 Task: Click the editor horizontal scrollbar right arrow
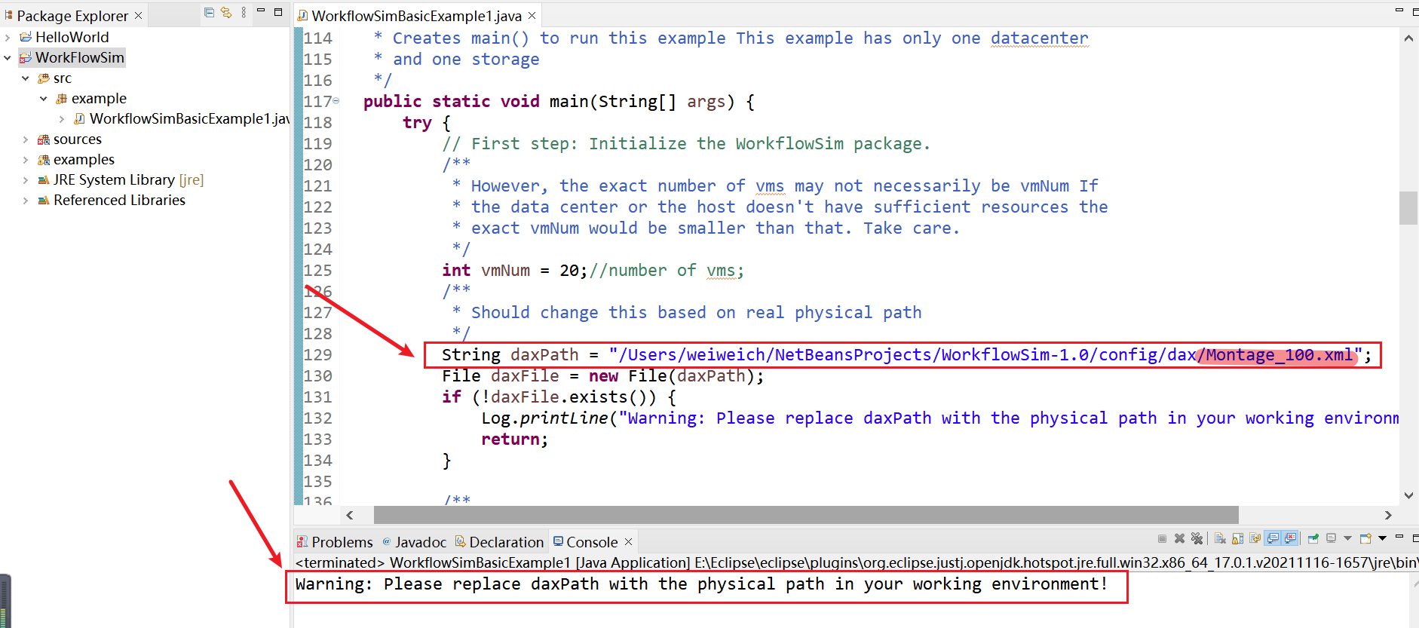[1388, 515]
